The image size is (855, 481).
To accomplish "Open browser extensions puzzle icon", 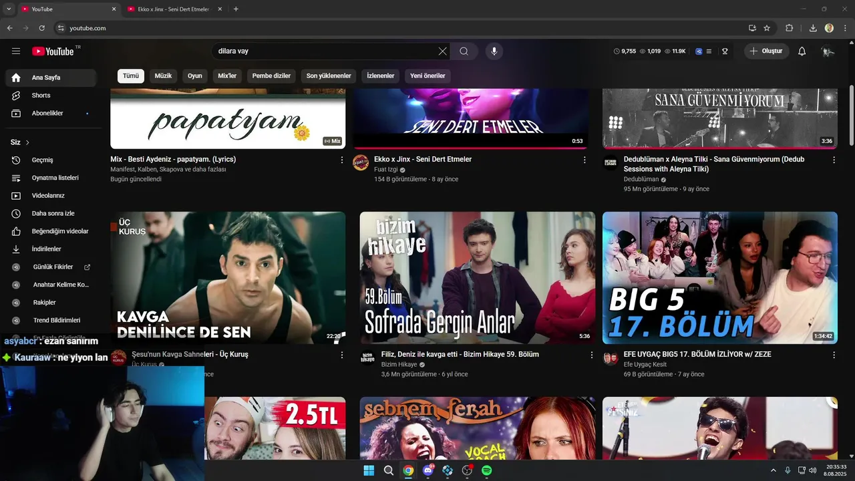I will click(790, 28).
